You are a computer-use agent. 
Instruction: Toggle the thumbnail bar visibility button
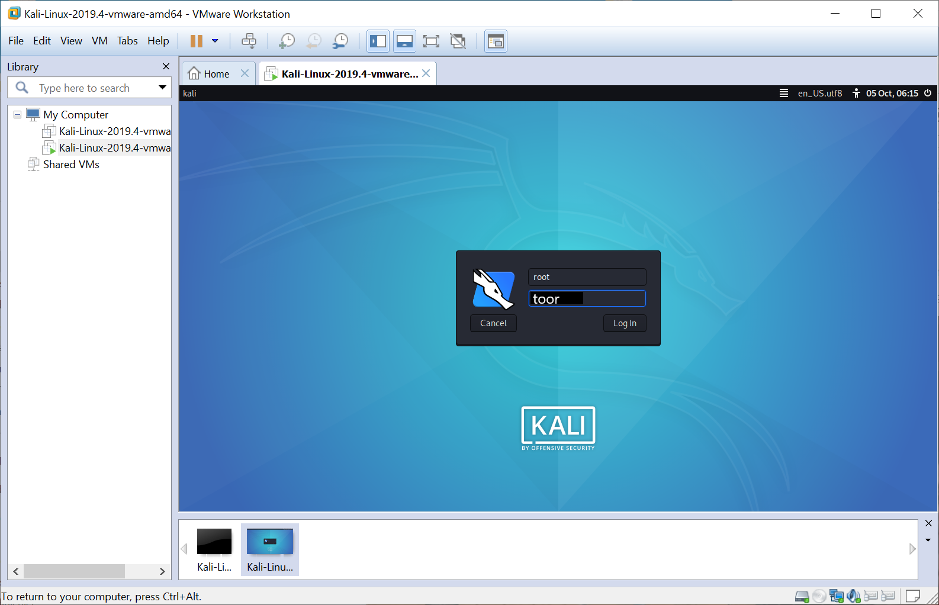pyautogui.click(x=404, y=41)
